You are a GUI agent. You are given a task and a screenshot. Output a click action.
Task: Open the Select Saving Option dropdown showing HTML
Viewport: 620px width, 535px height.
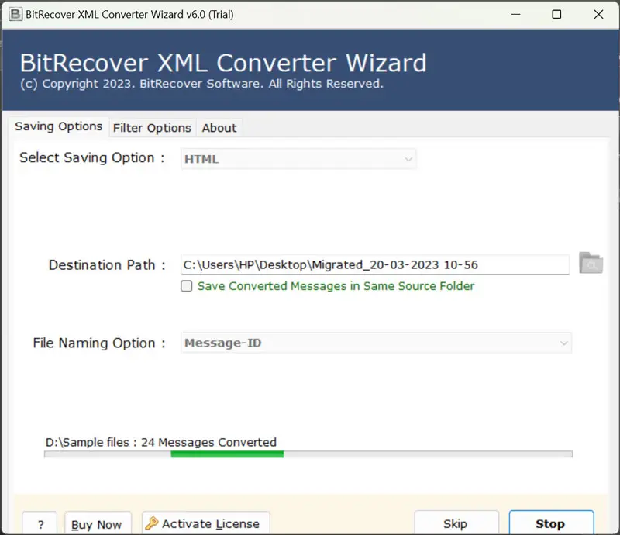[298, 159]
